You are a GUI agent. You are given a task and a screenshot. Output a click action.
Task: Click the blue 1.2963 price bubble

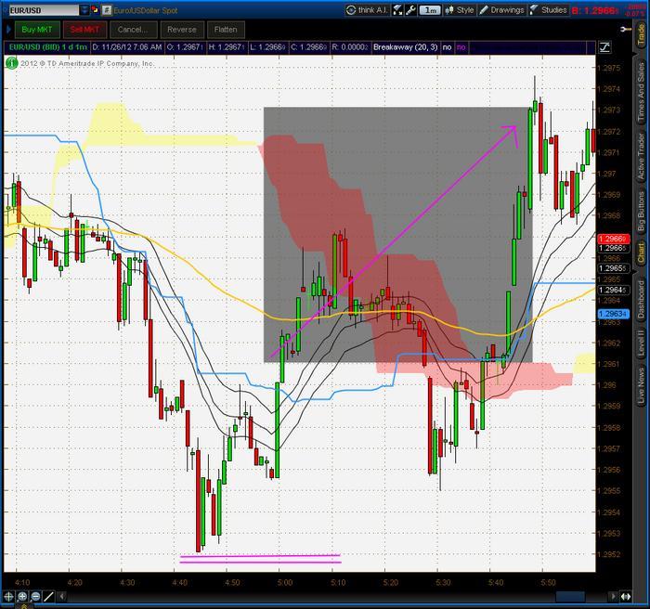click(x=613, y=314)
